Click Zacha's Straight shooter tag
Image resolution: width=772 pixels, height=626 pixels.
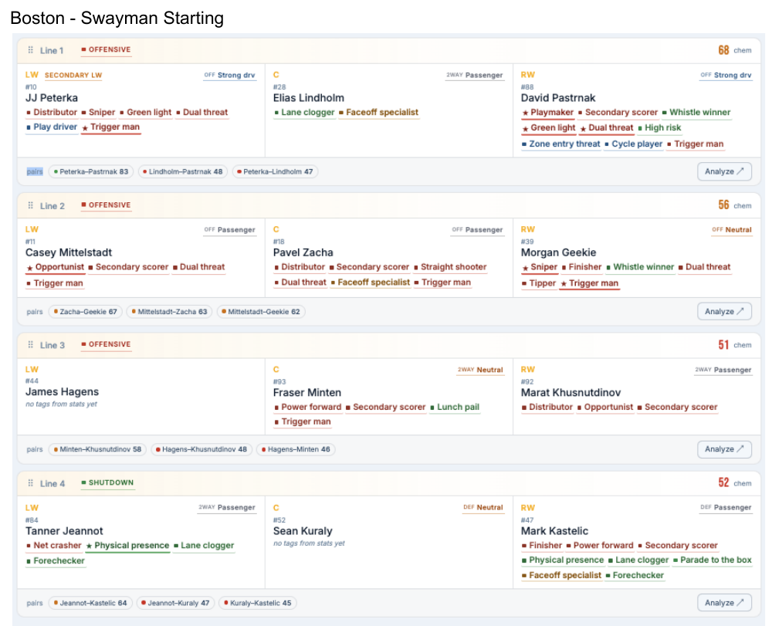tap(450, 267)
